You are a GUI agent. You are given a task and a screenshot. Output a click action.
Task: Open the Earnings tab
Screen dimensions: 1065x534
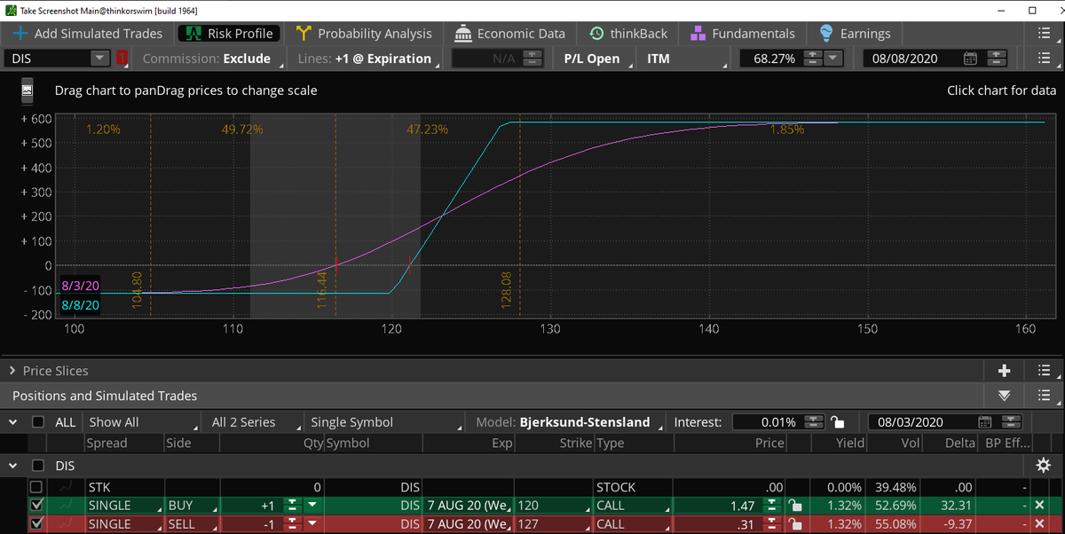coord(854,34)
